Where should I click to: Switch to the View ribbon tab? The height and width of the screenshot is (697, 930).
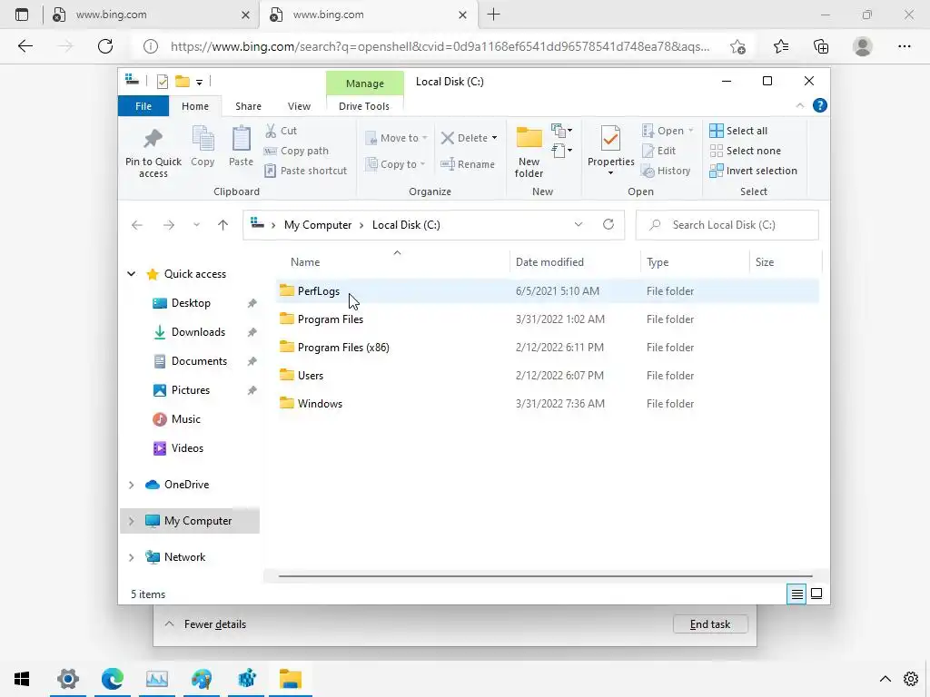click(299, 106)
